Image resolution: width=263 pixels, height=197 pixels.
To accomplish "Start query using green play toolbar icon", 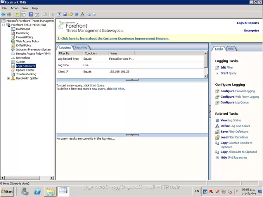I will 53,14.
